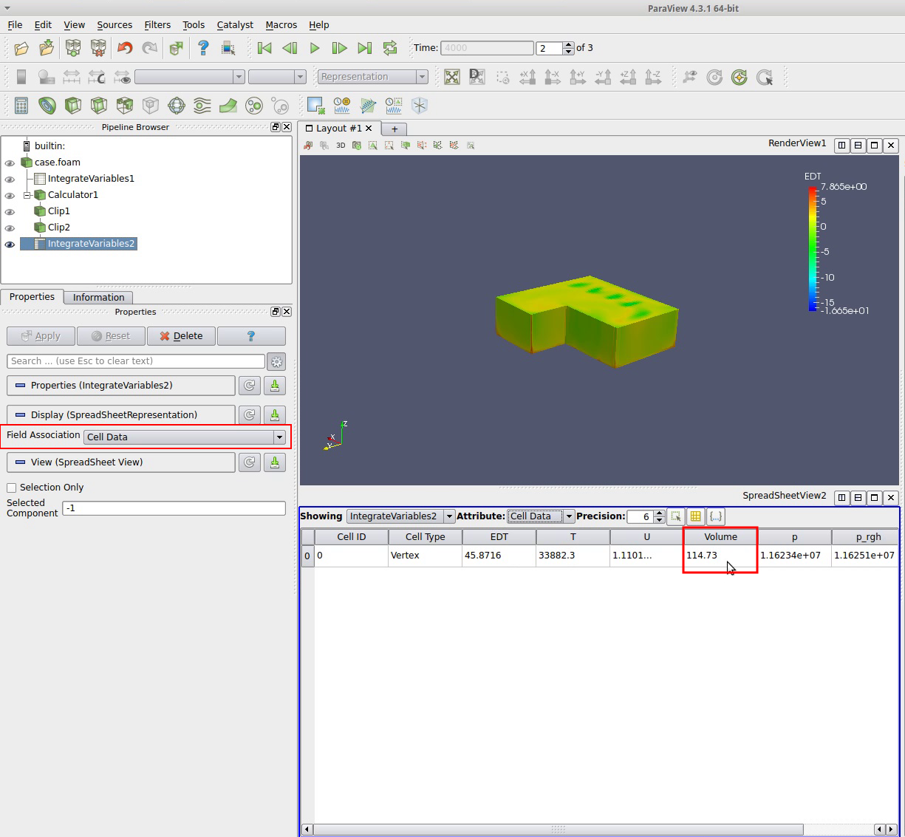The width and height of the screenshot is (905, 837).
Task: Click the Delete button
Action: click(181, 336)
